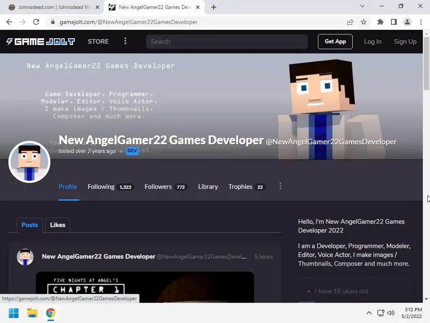Open the Followers 772 tab
Screen dimensions: 430x323
(166, 187)
